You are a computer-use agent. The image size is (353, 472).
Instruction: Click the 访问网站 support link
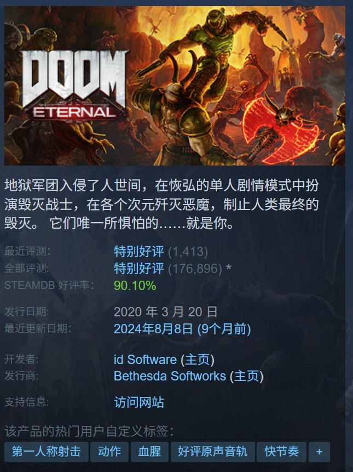click(139, 402)
